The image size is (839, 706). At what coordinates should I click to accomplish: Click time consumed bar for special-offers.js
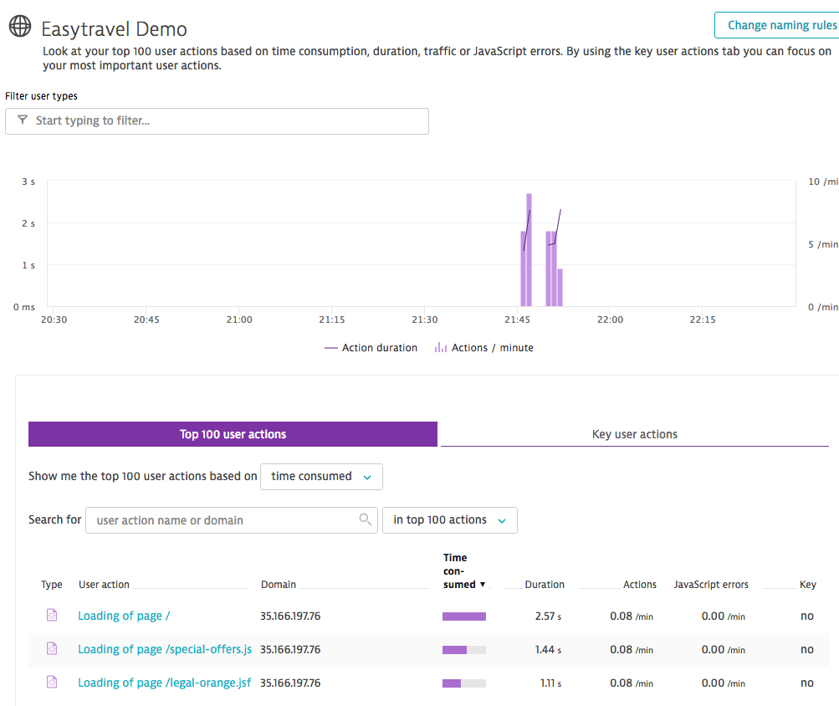[x=463, y=650]
